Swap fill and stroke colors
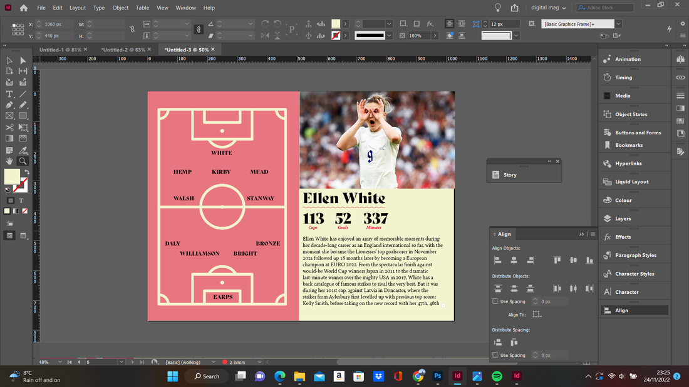 point(27,172)
